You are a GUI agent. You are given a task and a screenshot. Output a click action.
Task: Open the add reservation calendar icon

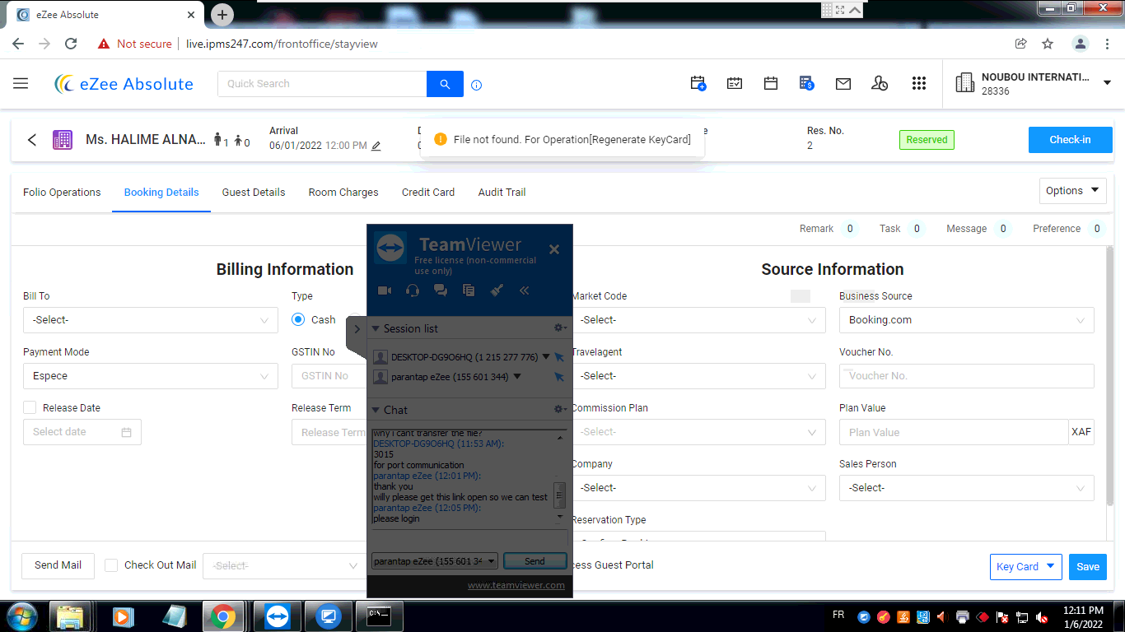[x=698, y=83]
